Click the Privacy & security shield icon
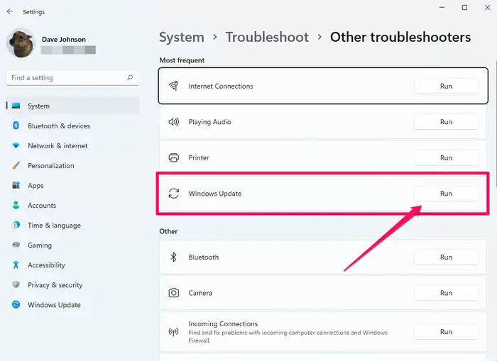Viewport: 497px width, 361px height. click(x=16, y=284)
